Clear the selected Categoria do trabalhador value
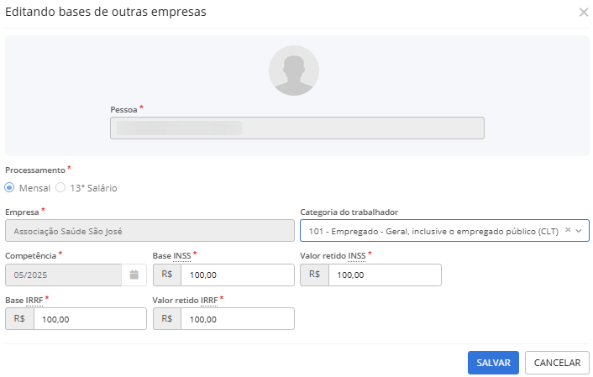Screen dimensions: 593x377 click(568, 230)
